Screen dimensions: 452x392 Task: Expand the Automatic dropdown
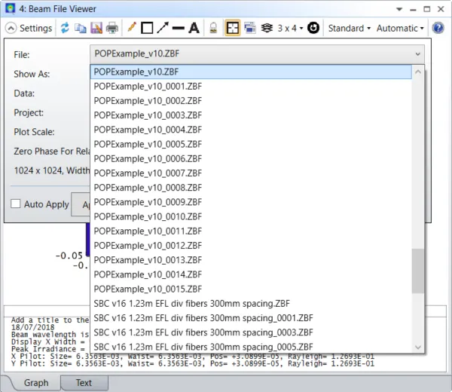pos(400,28)
